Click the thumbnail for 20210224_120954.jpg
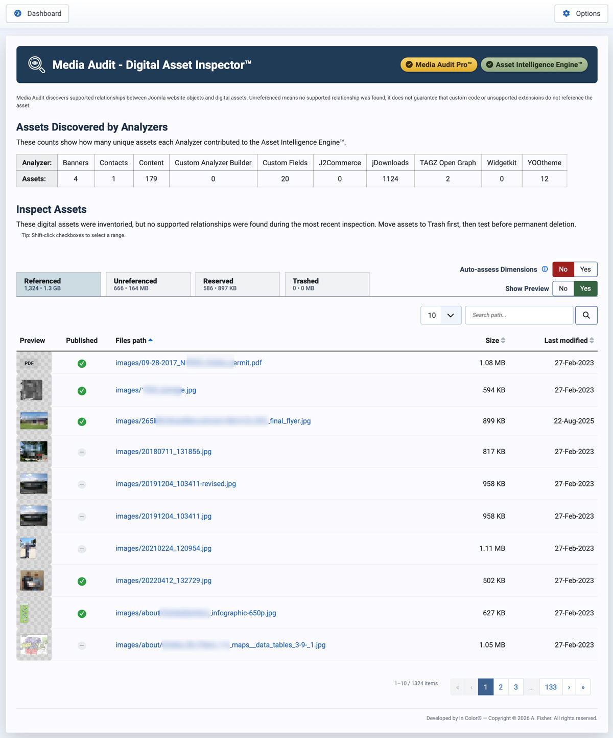613x738 pixels. (28, 548)
